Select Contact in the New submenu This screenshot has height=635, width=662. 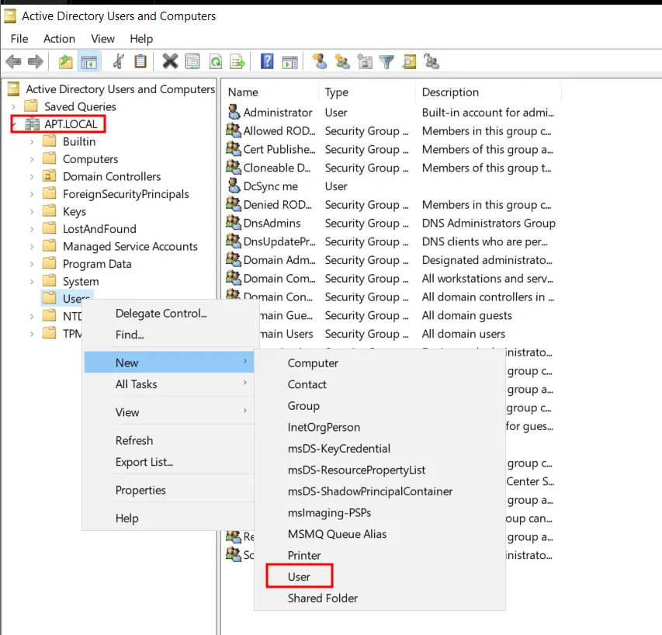pyautogui.click(x=380, y=384)
